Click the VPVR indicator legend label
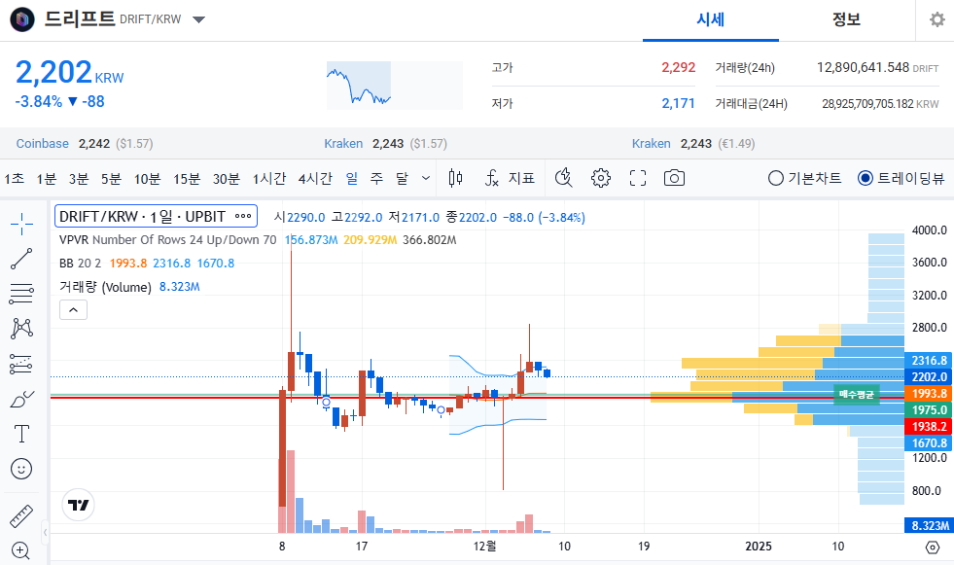The height and width of the screenshot is (565, 954). point(168,239)
